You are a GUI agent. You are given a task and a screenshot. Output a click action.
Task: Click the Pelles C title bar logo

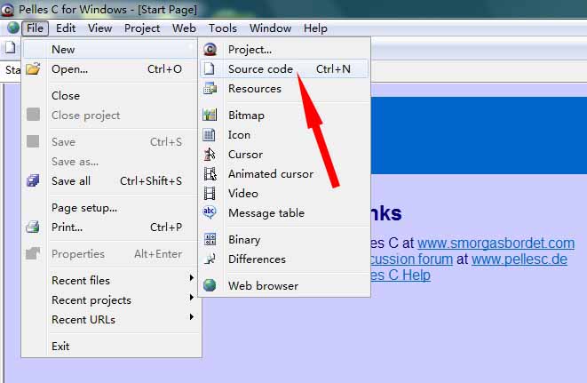coord(7,9)
